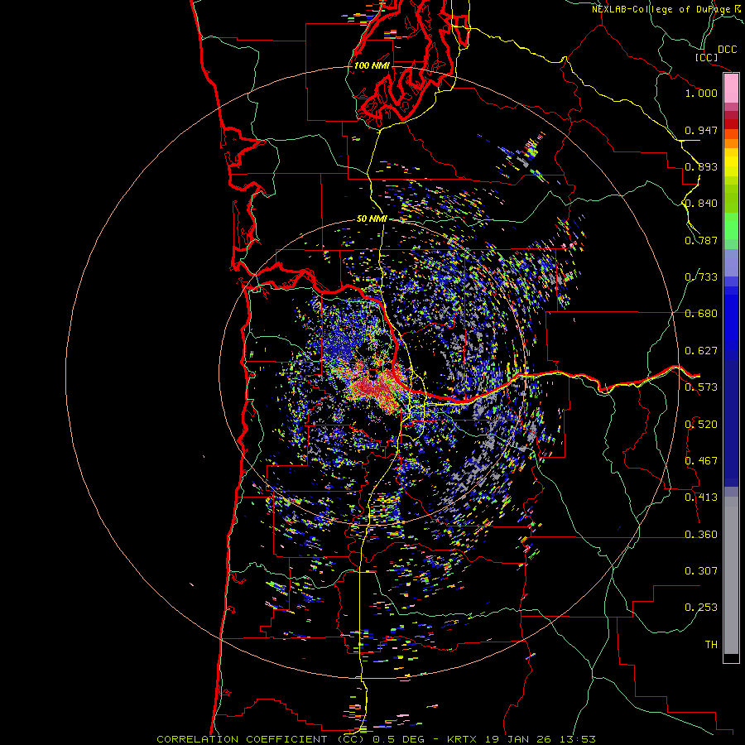Click the 0.573 scale value
Screen dimensions: 745x745
point(701,387)
